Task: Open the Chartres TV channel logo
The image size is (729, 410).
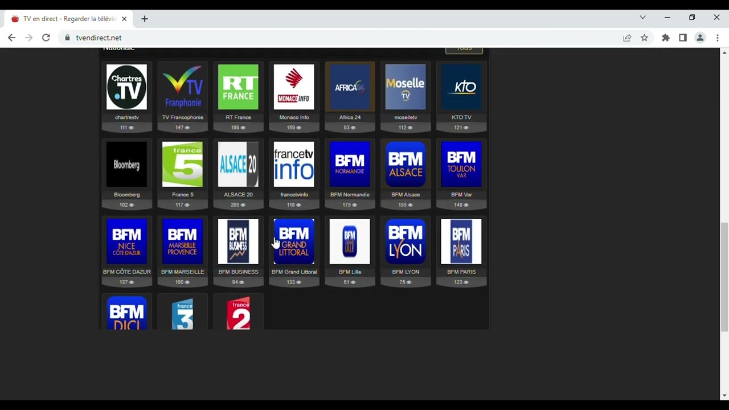Action: tap(126, 87)
